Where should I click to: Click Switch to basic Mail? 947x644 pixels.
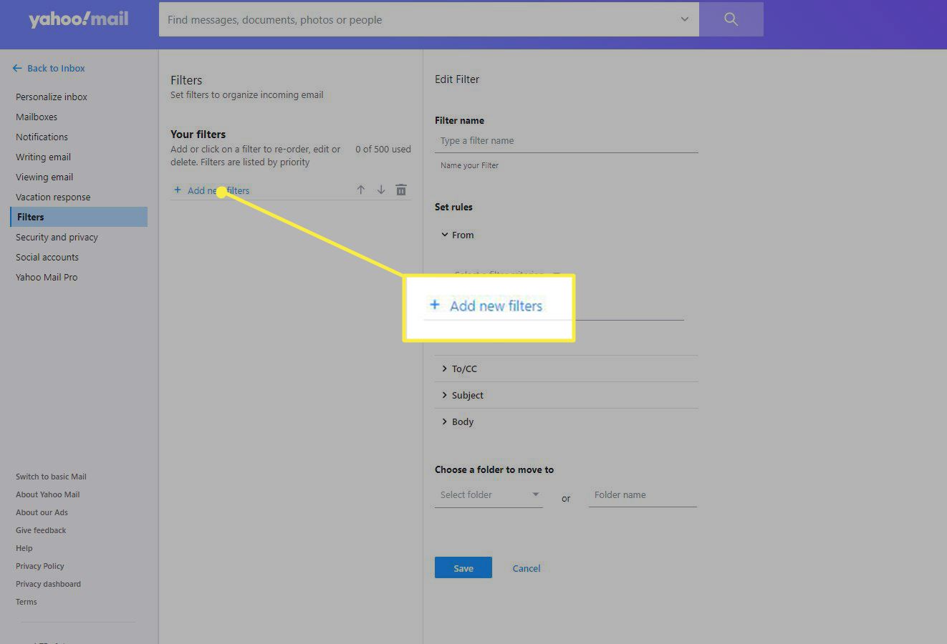coord(51,477)
